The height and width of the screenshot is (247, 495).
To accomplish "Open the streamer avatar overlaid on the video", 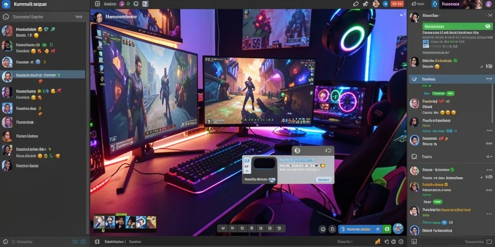I will [x=98, y=17].
